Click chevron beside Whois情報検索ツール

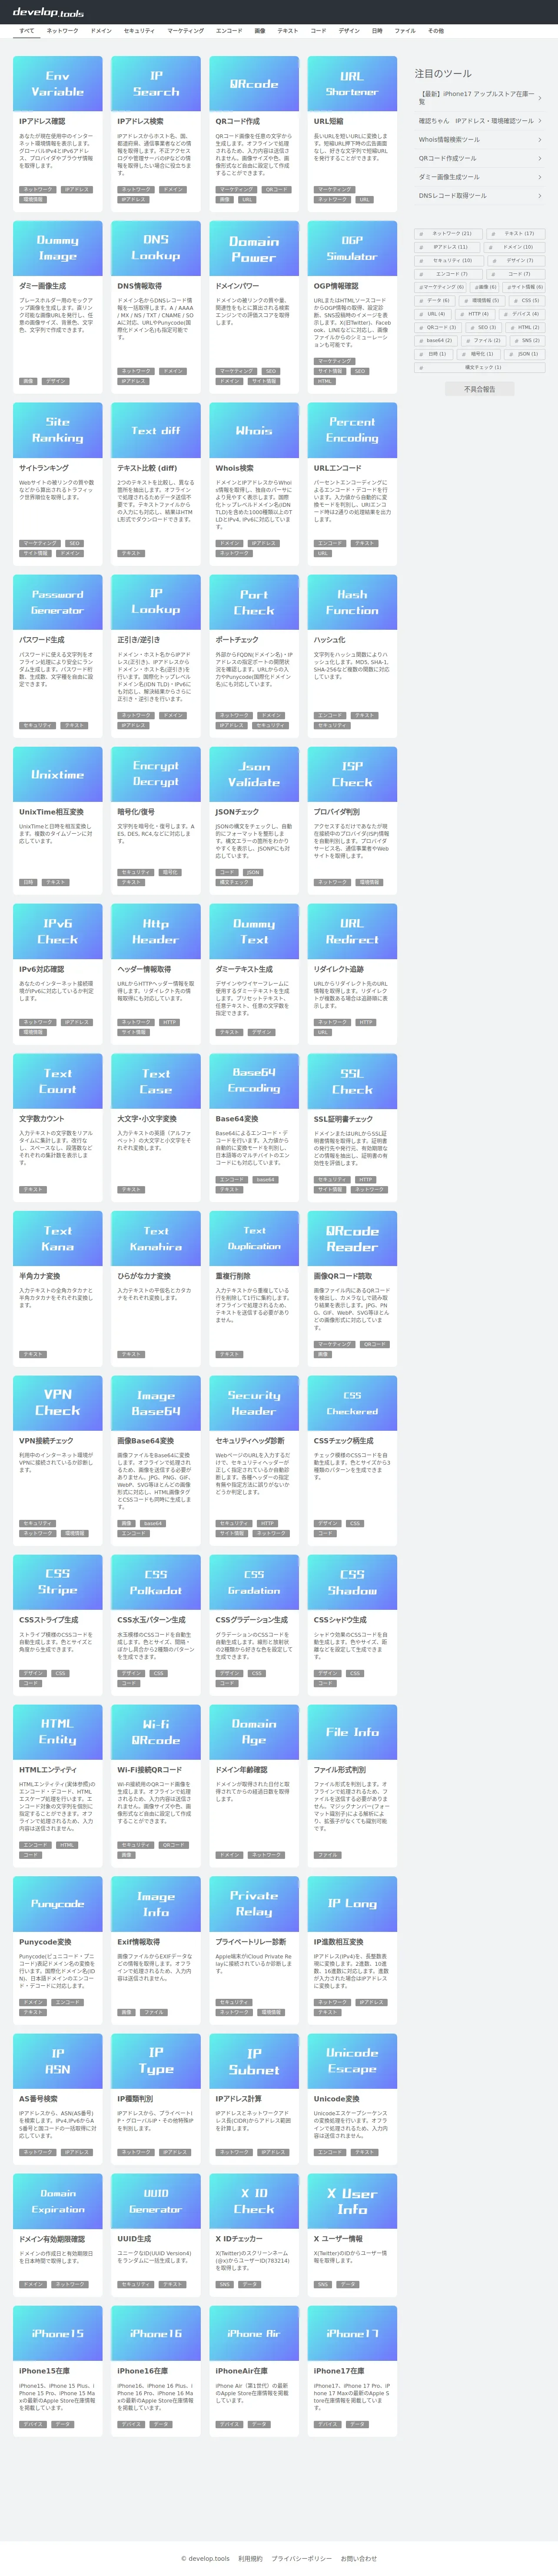pos(540,140)
